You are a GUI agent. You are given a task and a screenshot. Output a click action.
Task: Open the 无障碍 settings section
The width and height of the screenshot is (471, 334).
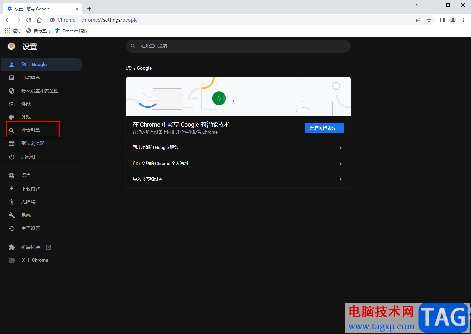(x=41, y=202)
